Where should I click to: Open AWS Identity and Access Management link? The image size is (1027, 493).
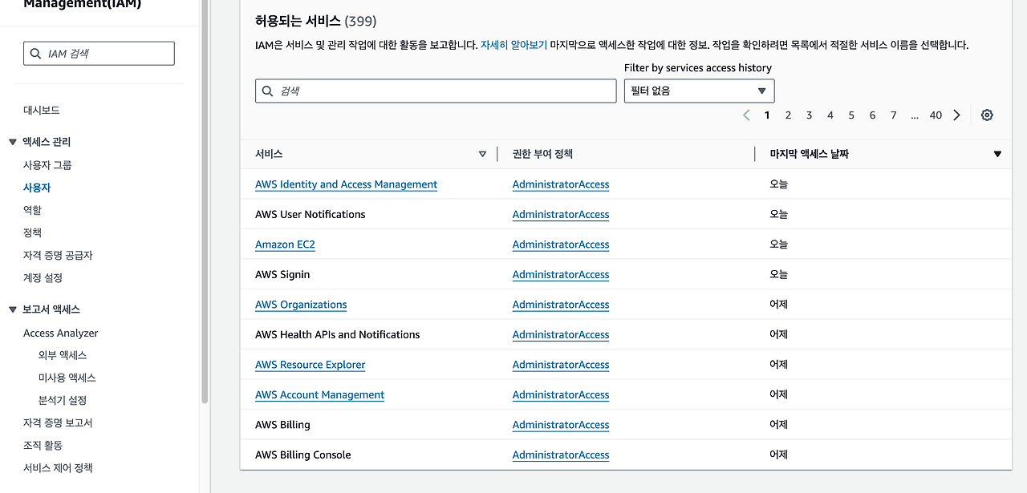pos(346,184)
